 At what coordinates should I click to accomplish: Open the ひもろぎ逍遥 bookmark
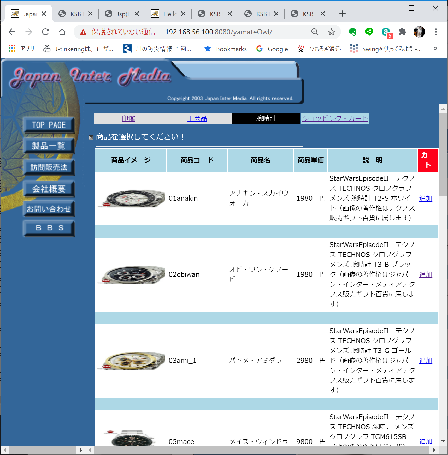click(319, 49)
